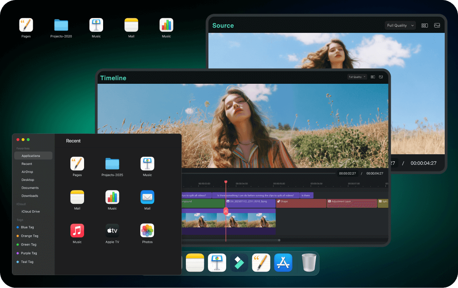The width and height of the screenshot is (458, 288).
Task: Expand the Full Quality dropdown in Timeline window
Action: tap(357, 77)
